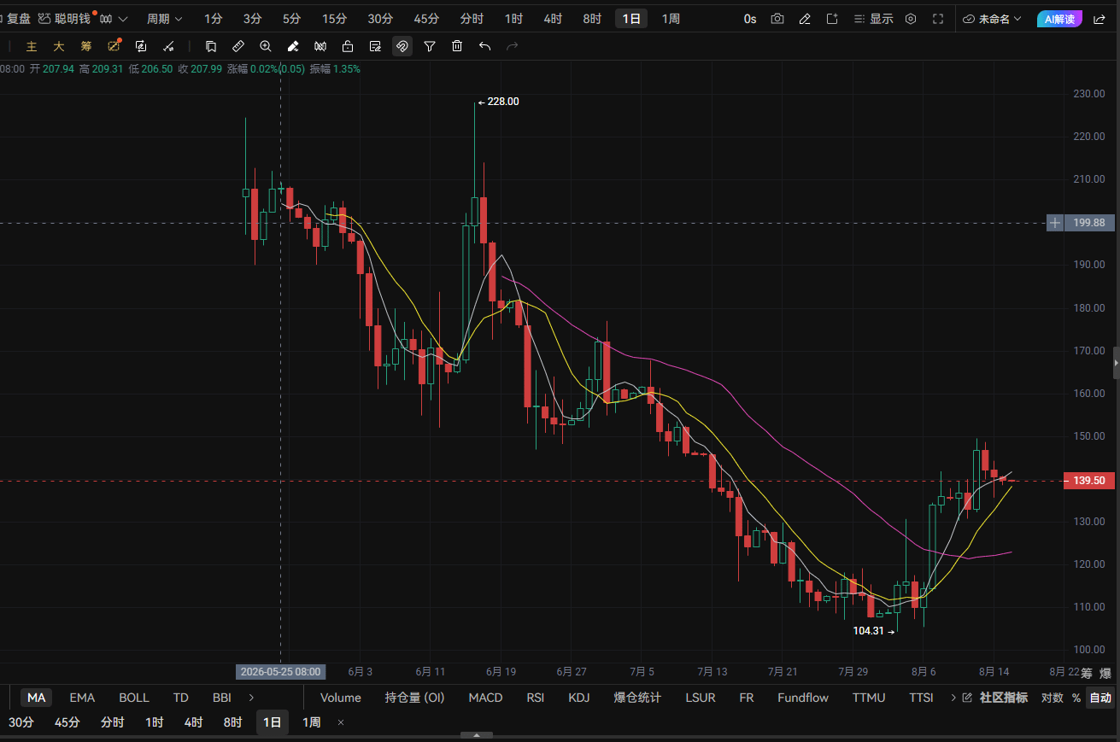Click the edit-list note icon
The height and width of the screenshot is (742, 1120).
tap(375, 46)
